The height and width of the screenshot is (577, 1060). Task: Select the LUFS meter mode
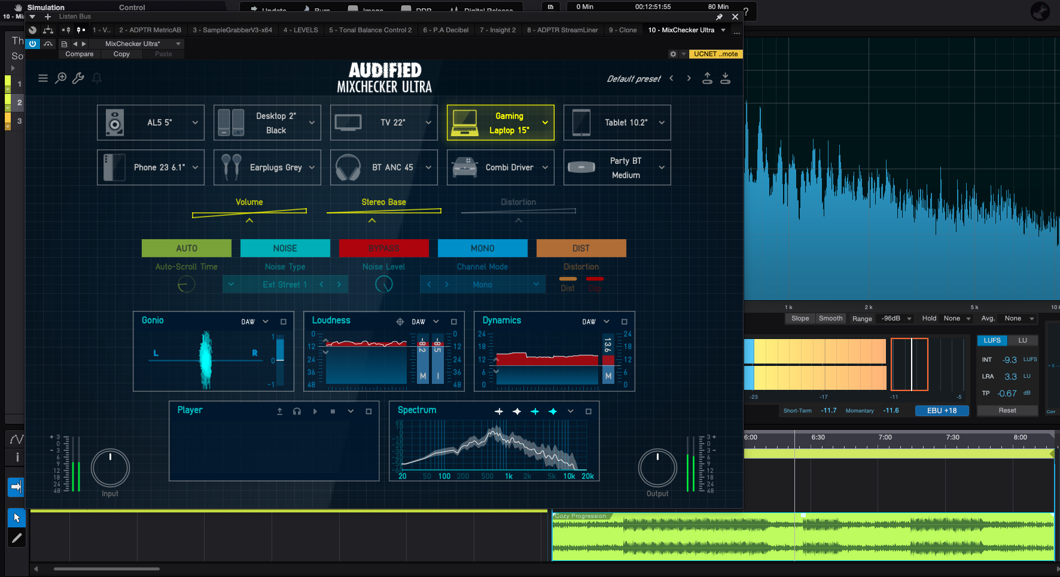992,340
